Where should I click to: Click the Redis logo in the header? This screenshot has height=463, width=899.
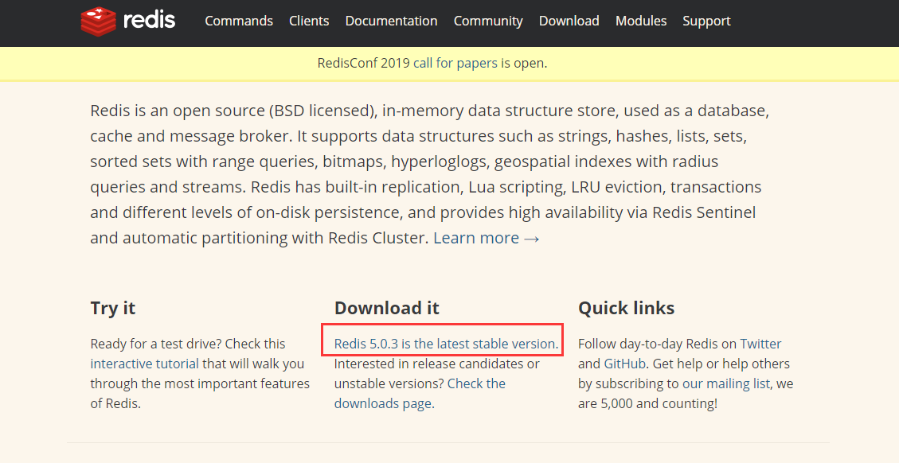[x=128, y=21]
